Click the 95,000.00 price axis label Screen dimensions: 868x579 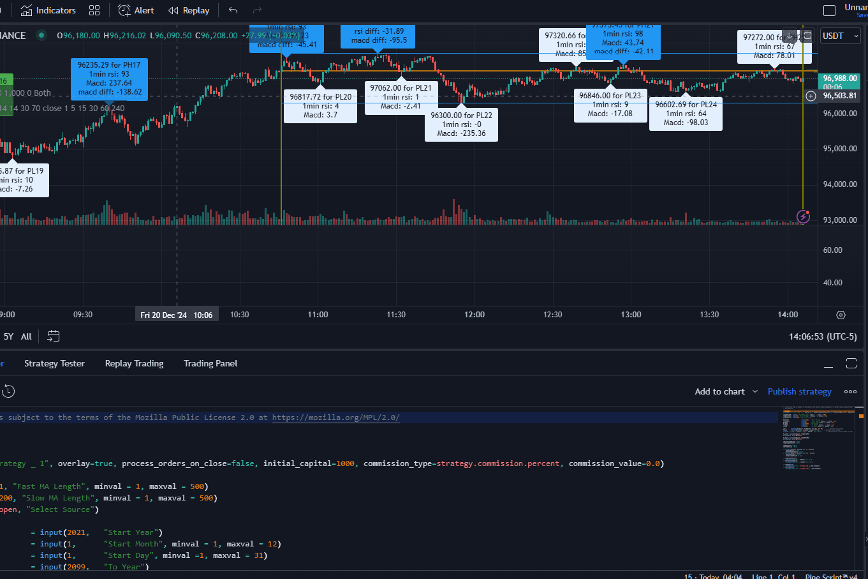coord(840,149)
